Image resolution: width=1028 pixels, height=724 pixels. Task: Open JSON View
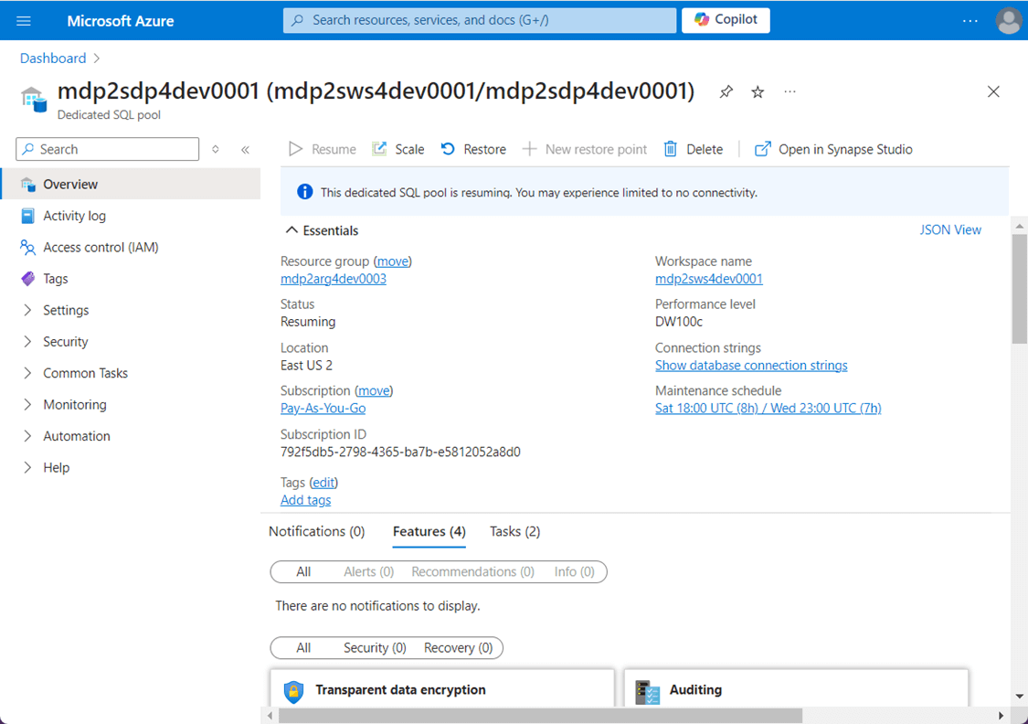pyautogui.click(x=950, y=229)
